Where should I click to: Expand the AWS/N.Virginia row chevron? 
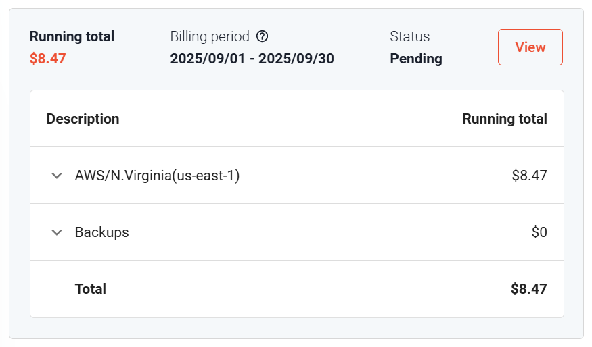pos(57,176)
